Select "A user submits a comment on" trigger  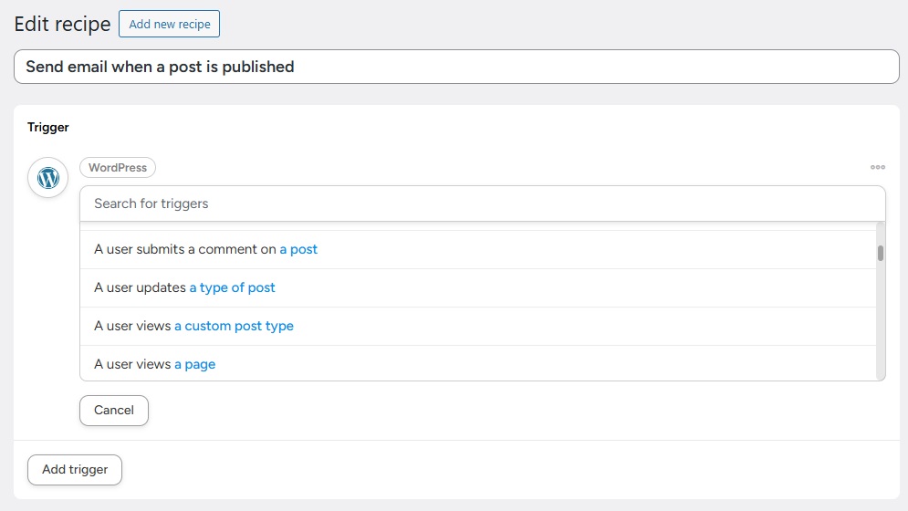pos(185,249)
